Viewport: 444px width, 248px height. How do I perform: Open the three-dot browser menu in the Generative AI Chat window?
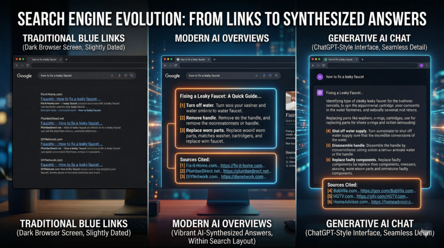pos(427,65)
